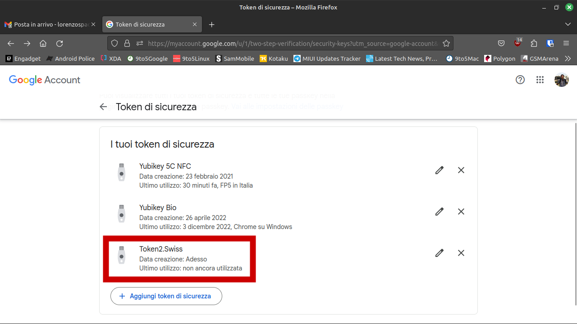Open the Engadget bookmark
This screenshot has height=324, width=577.
(x=23, y=58)
